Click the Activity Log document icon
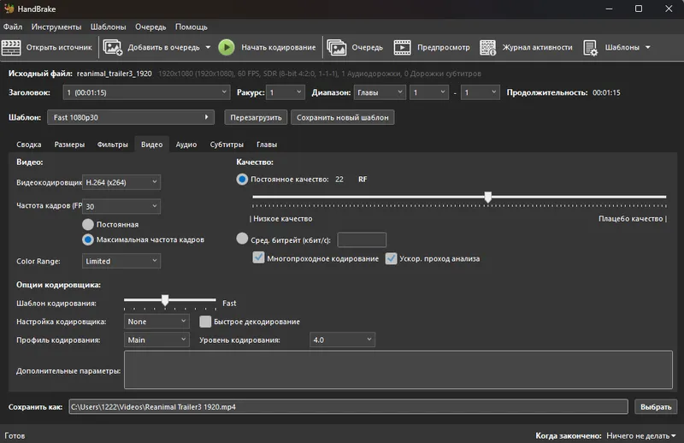This screenshot has height=443, width=684. (487, 48)
